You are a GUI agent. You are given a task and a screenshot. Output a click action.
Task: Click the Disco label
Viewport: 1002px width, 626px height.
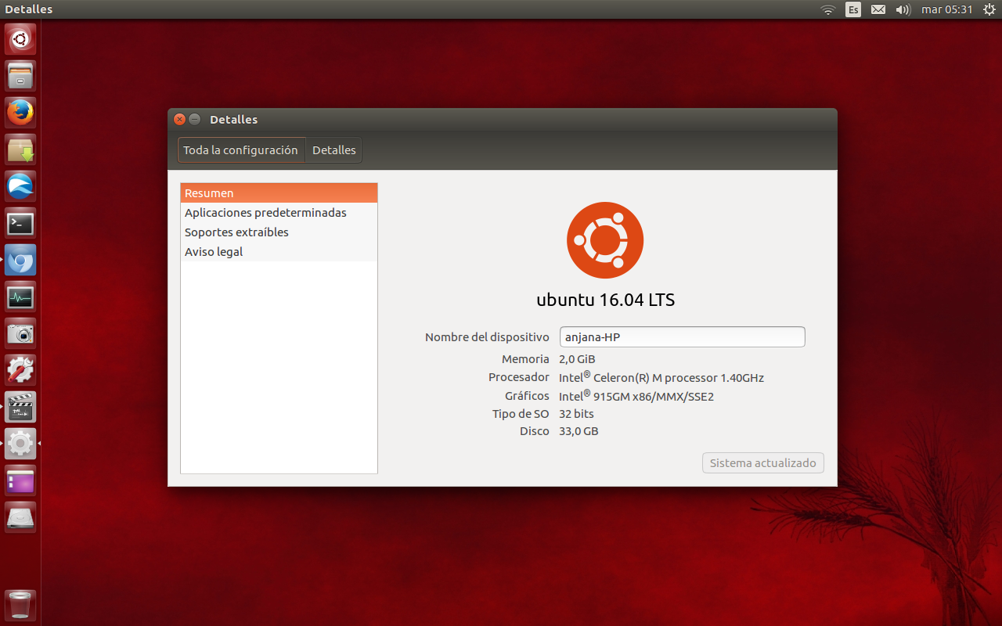(535, 431)
